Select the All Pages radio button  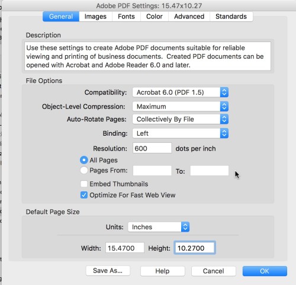click(x=84, y=160)
